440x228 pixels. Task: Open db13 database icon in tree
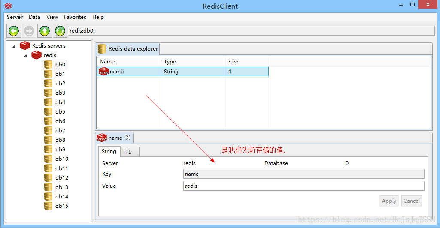pos(48,187)
